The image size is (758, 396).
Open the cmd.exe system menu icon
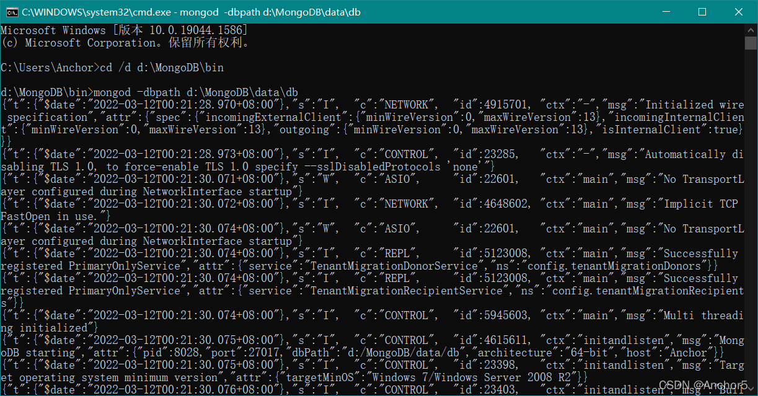[11, 12]
